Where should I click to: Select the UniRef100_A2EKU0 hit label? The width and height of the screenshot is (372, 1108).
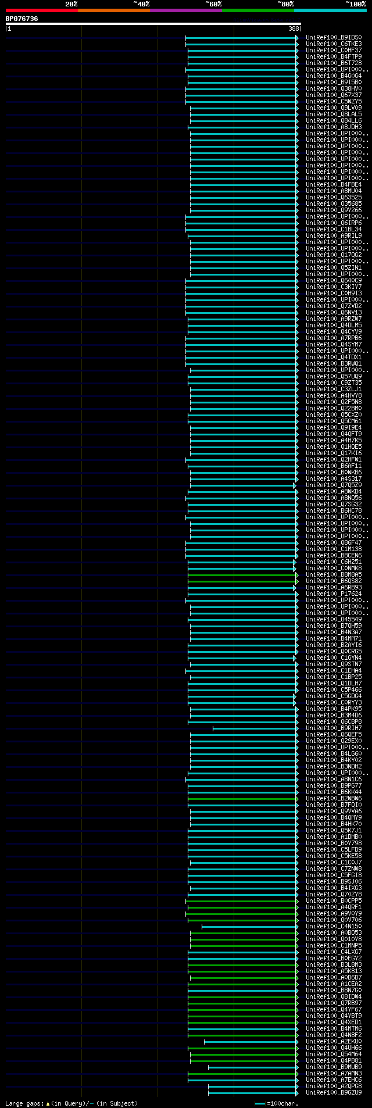coord(334,1041)
